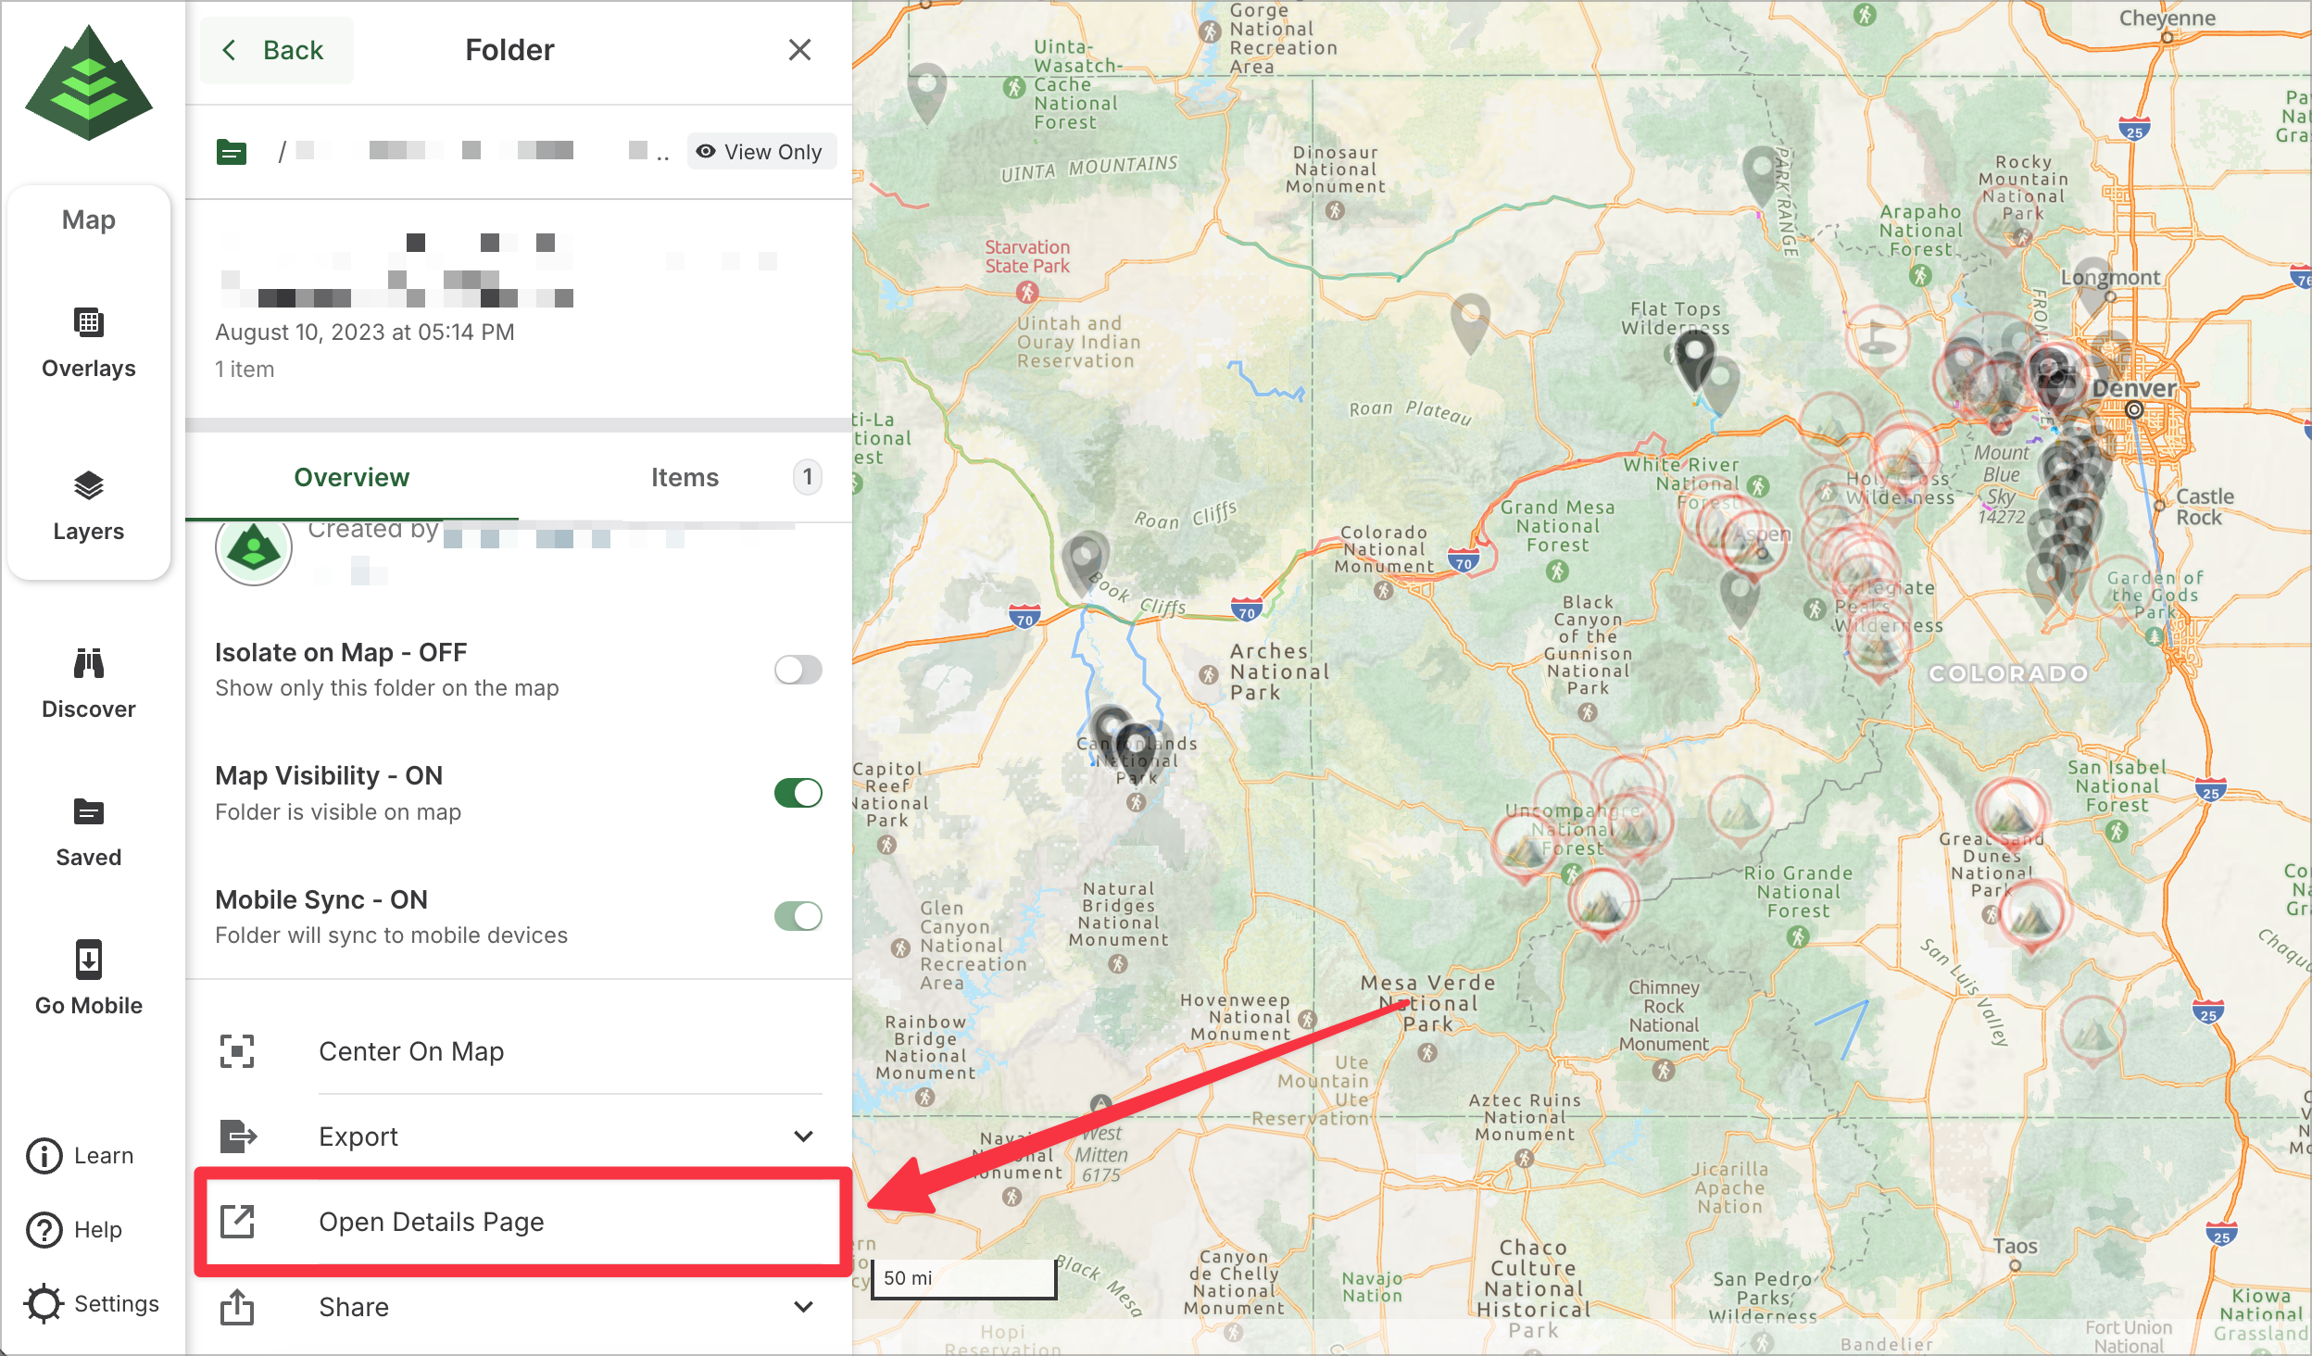Click the Discover binoculars icon

(89, 664)
